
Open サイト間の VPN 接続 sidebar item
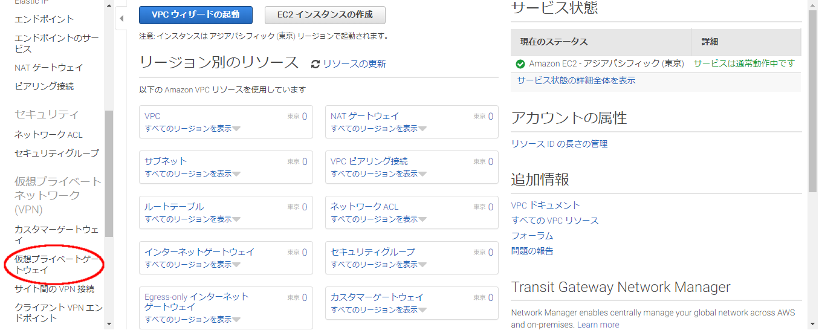[54, 289]
